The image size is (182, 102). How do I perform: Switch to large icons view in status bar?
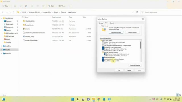[180, 95]
